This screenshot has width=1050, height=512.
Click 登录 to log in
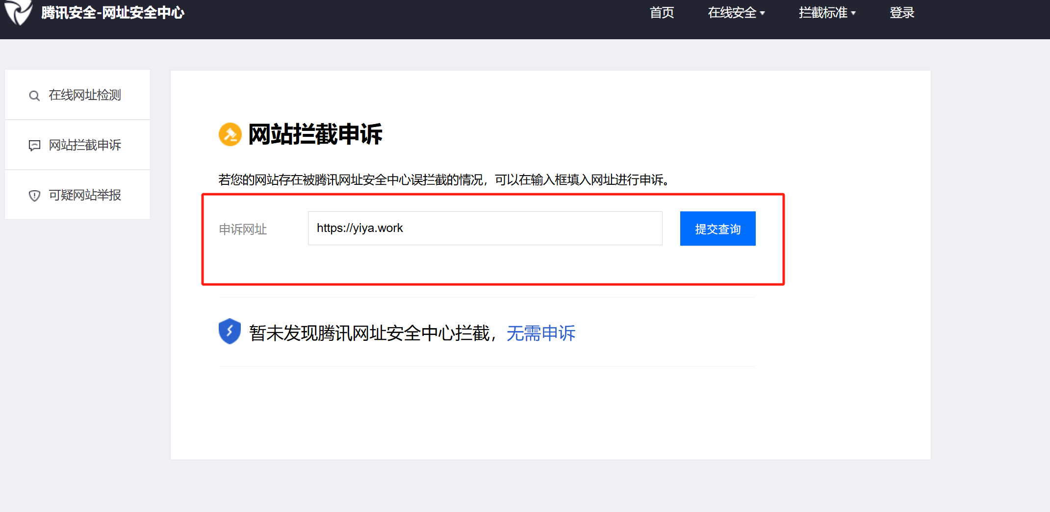pyautogui.click(x=902, y=13)
